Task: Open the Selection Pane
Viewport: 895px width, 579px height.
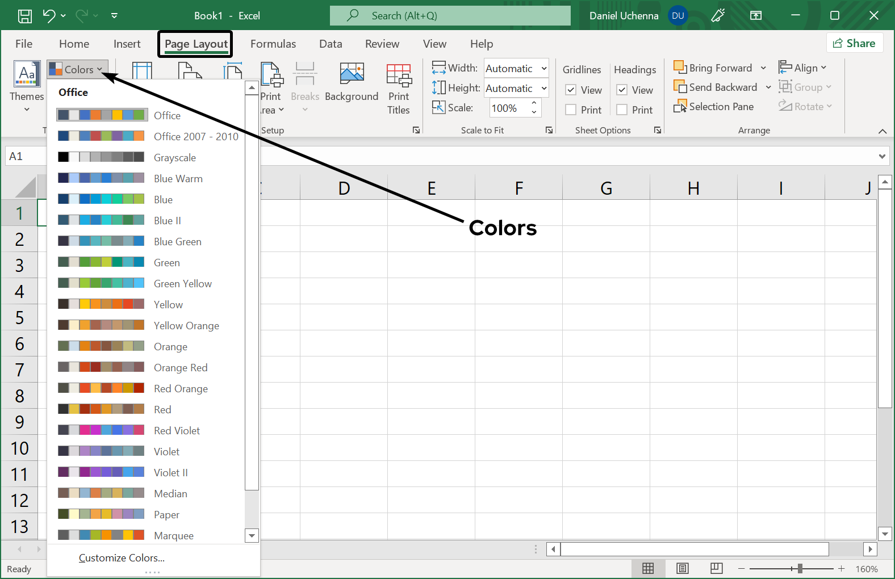Action: pos(714,106)
